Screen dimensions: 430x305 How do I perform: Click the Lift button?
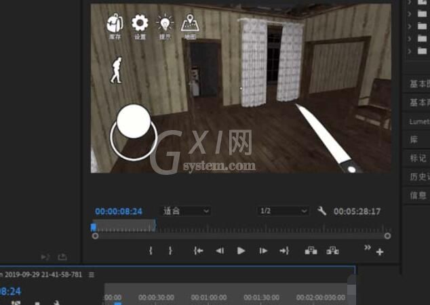(x=311, y=251)
